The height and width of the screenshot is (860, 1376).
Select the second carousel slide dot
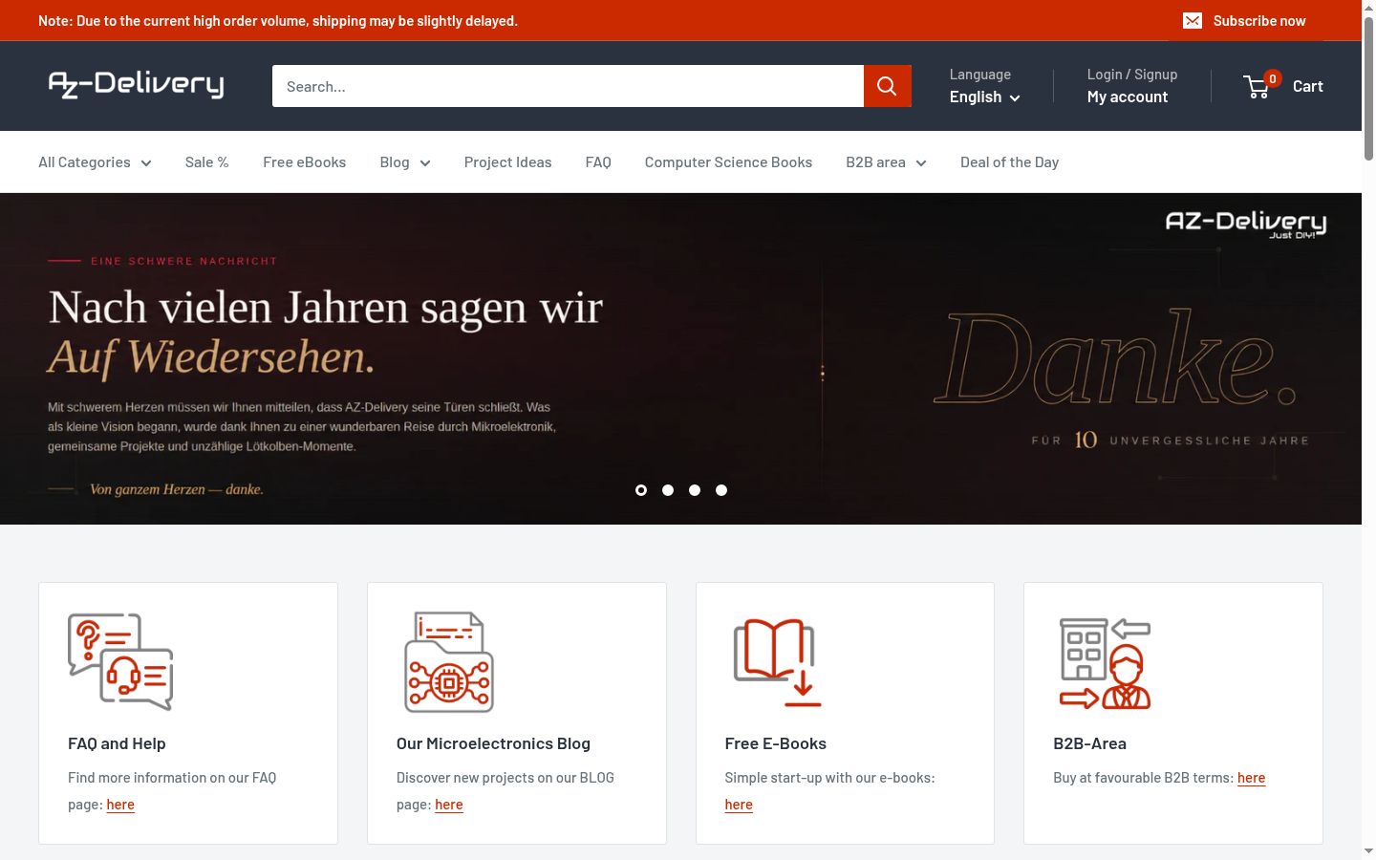click(668, 490)
